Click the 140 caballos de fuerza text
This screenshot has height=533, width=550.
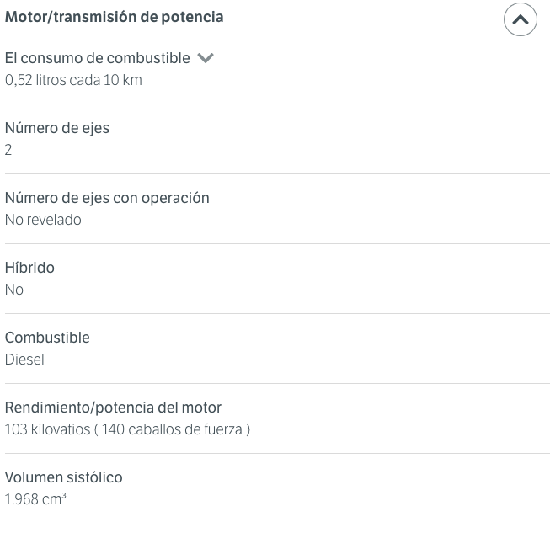point(172,429)
